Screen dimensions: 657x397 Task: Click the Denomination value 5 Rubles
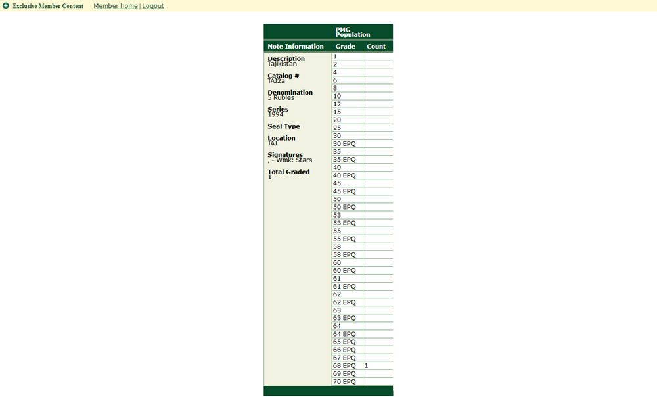pos(281,98)
